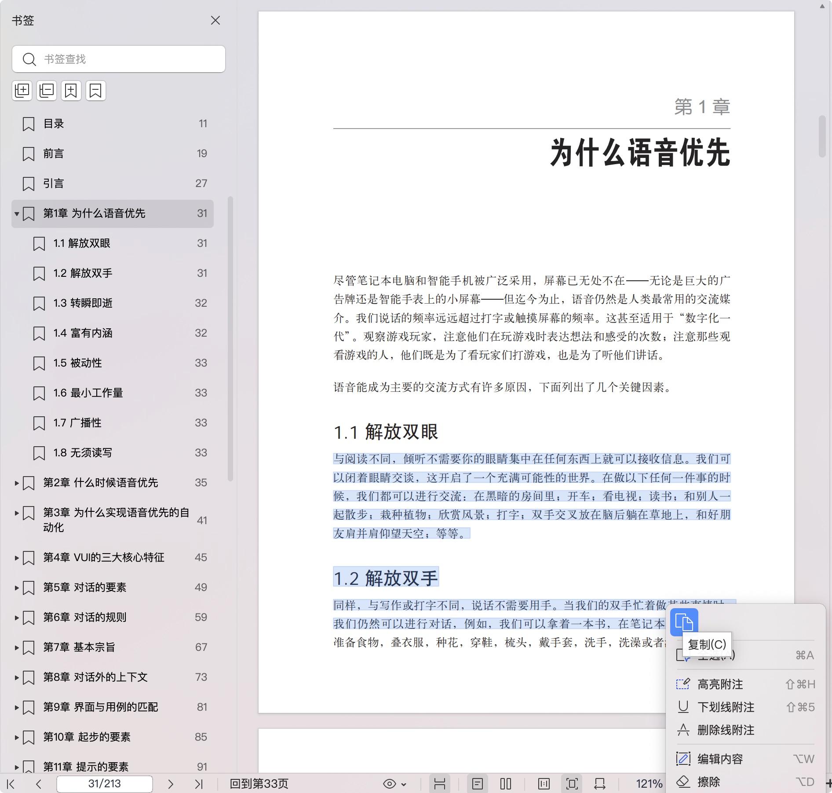Choose 高亮附注 from the context menu
The height and width of the screenshot is (793, 832).
tap(720, 684)
